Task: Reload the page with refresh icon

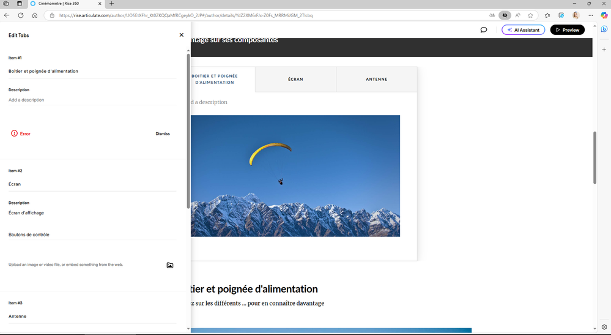Action: coord(21,15)
